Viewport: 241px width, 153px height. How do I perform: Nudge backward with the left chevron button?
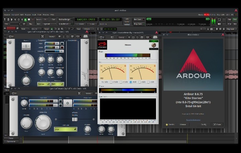pyautogui.click(x=98, y=29)
